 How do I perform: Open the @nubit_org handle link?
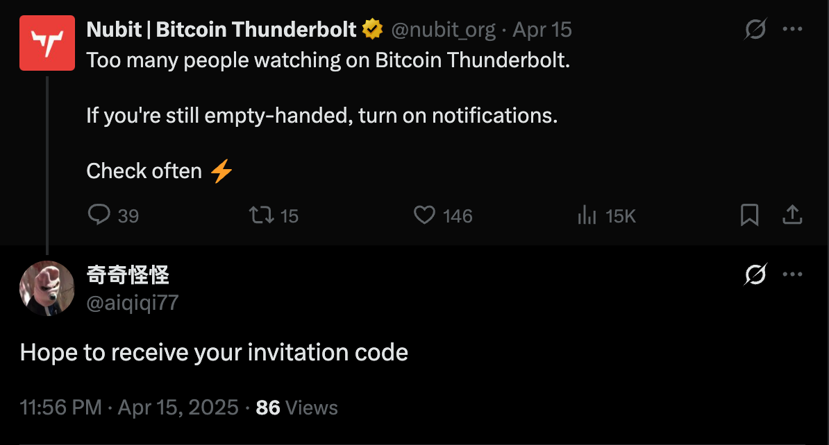[443, 29]
